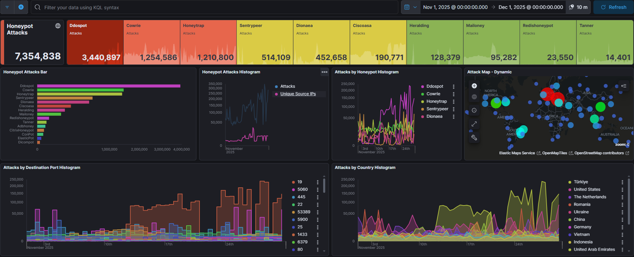634x257 pixels.
Task: Toggle Ddospot series in honeypot legend
Action: (435, 86)
